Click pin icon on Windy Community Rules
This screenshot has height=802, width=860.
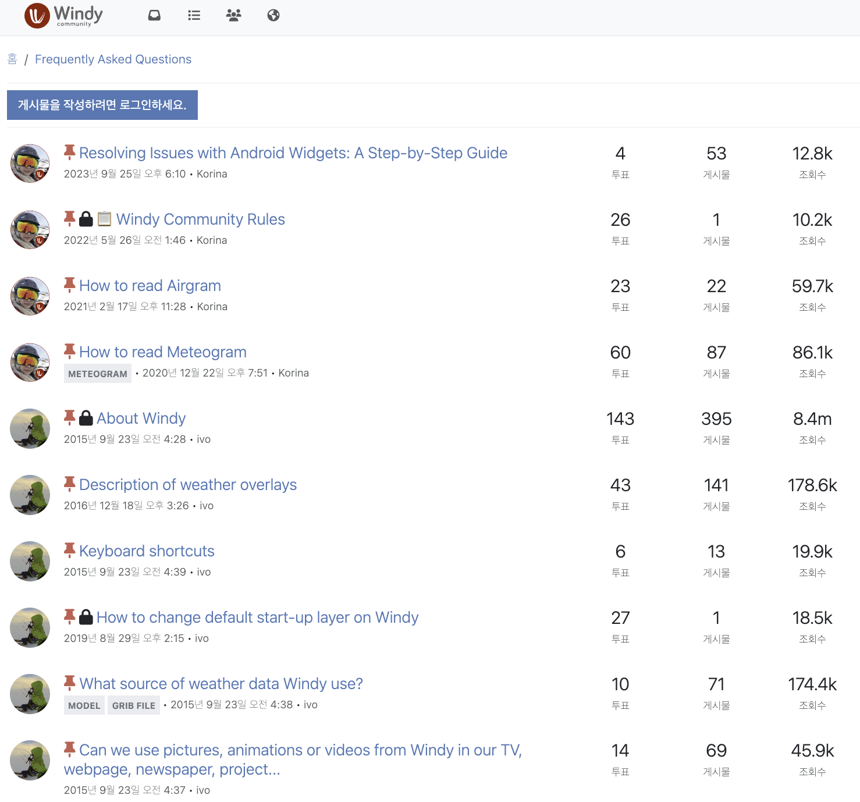70,219
